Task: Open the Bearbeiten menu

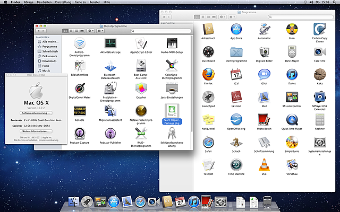Action: [44, 2]
